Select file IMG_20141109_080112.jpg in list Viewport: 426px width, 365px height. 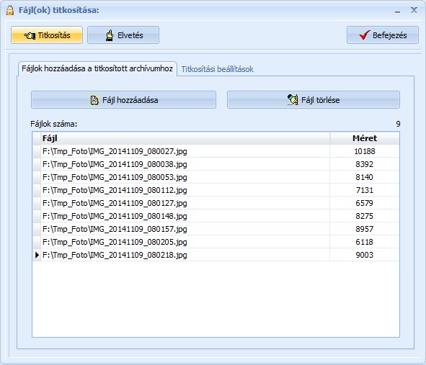[x=216, y=190]
